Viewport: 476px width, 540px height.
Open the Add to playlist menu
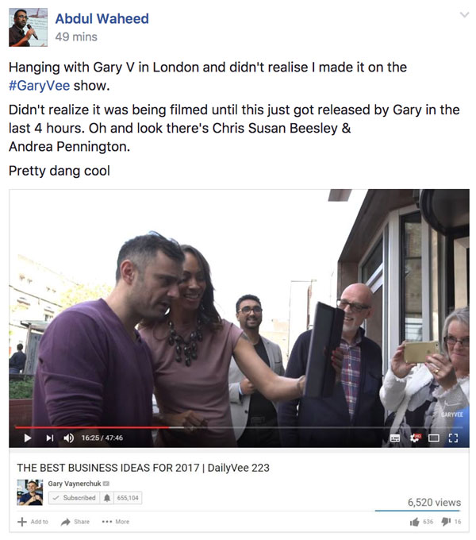(33, 522)
